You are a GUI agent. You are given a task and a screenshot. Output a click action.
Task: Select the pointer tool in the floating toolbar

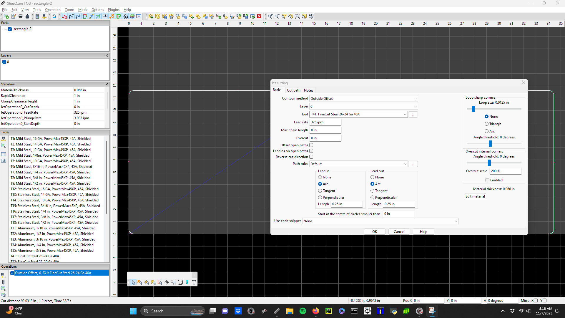click(133, 282)
